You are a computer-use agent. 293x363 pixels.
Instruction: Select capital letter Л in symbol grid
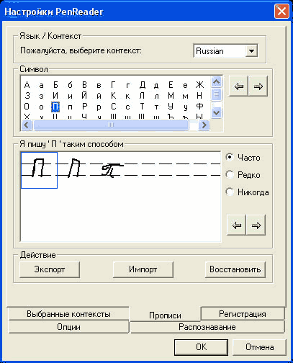point(142,96)
